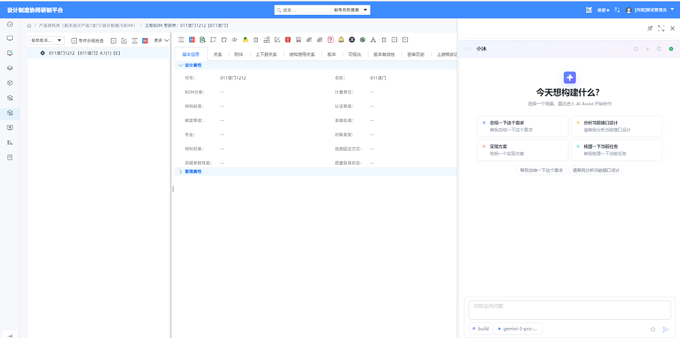Open chat history clock icon
This screenshot has width=680, height=338.
tap(659, 49)
